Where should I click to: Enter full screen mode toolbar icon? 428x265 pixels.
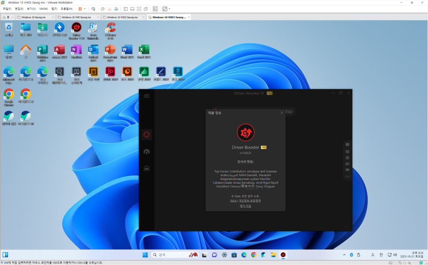point(139,9)
